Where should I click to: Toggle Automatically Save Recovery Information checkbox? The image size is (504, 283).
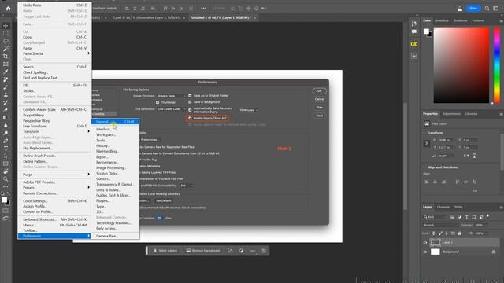click(190, 110)
